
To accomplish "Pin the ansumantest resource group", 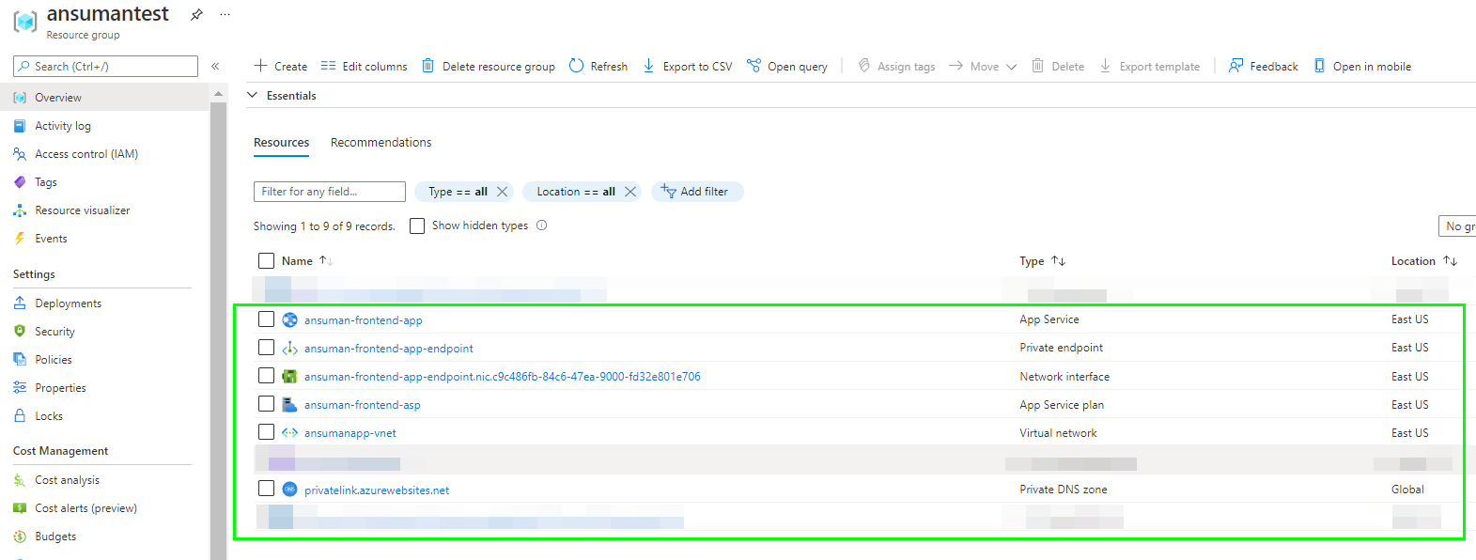I will (x=196, y=15).
